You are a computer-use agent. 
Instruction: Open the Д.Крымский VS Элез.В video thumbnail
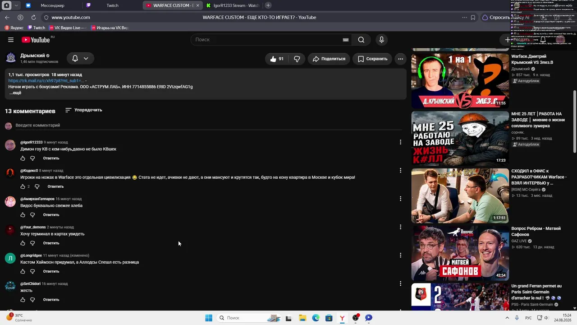pyautogui.click(x=460, y=81)
